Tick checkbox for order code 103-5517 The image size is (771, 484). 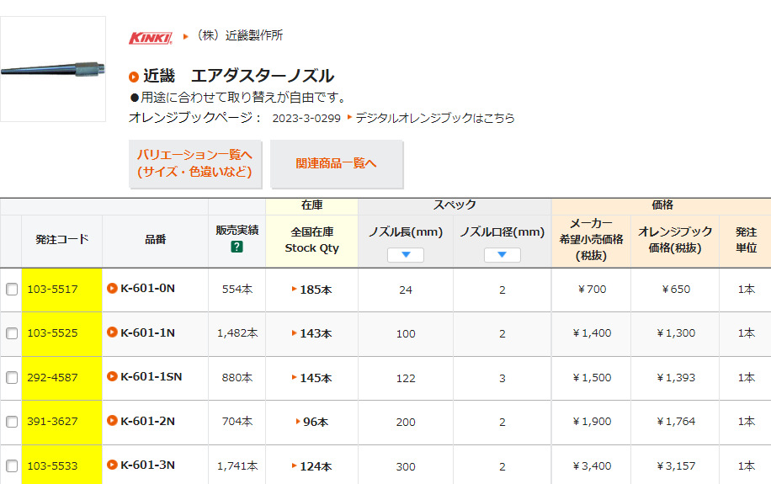(x=12, y=290)
